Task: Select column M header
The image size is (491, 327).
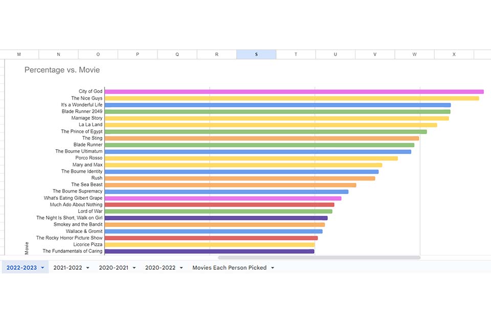Action: point(19,54)
